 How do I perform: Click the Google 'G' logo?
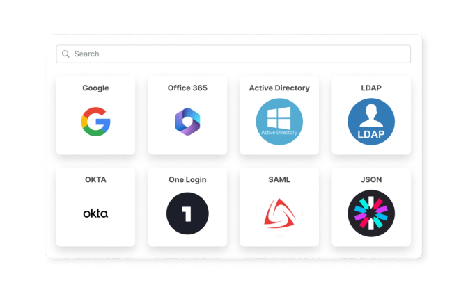pos(96,122)
